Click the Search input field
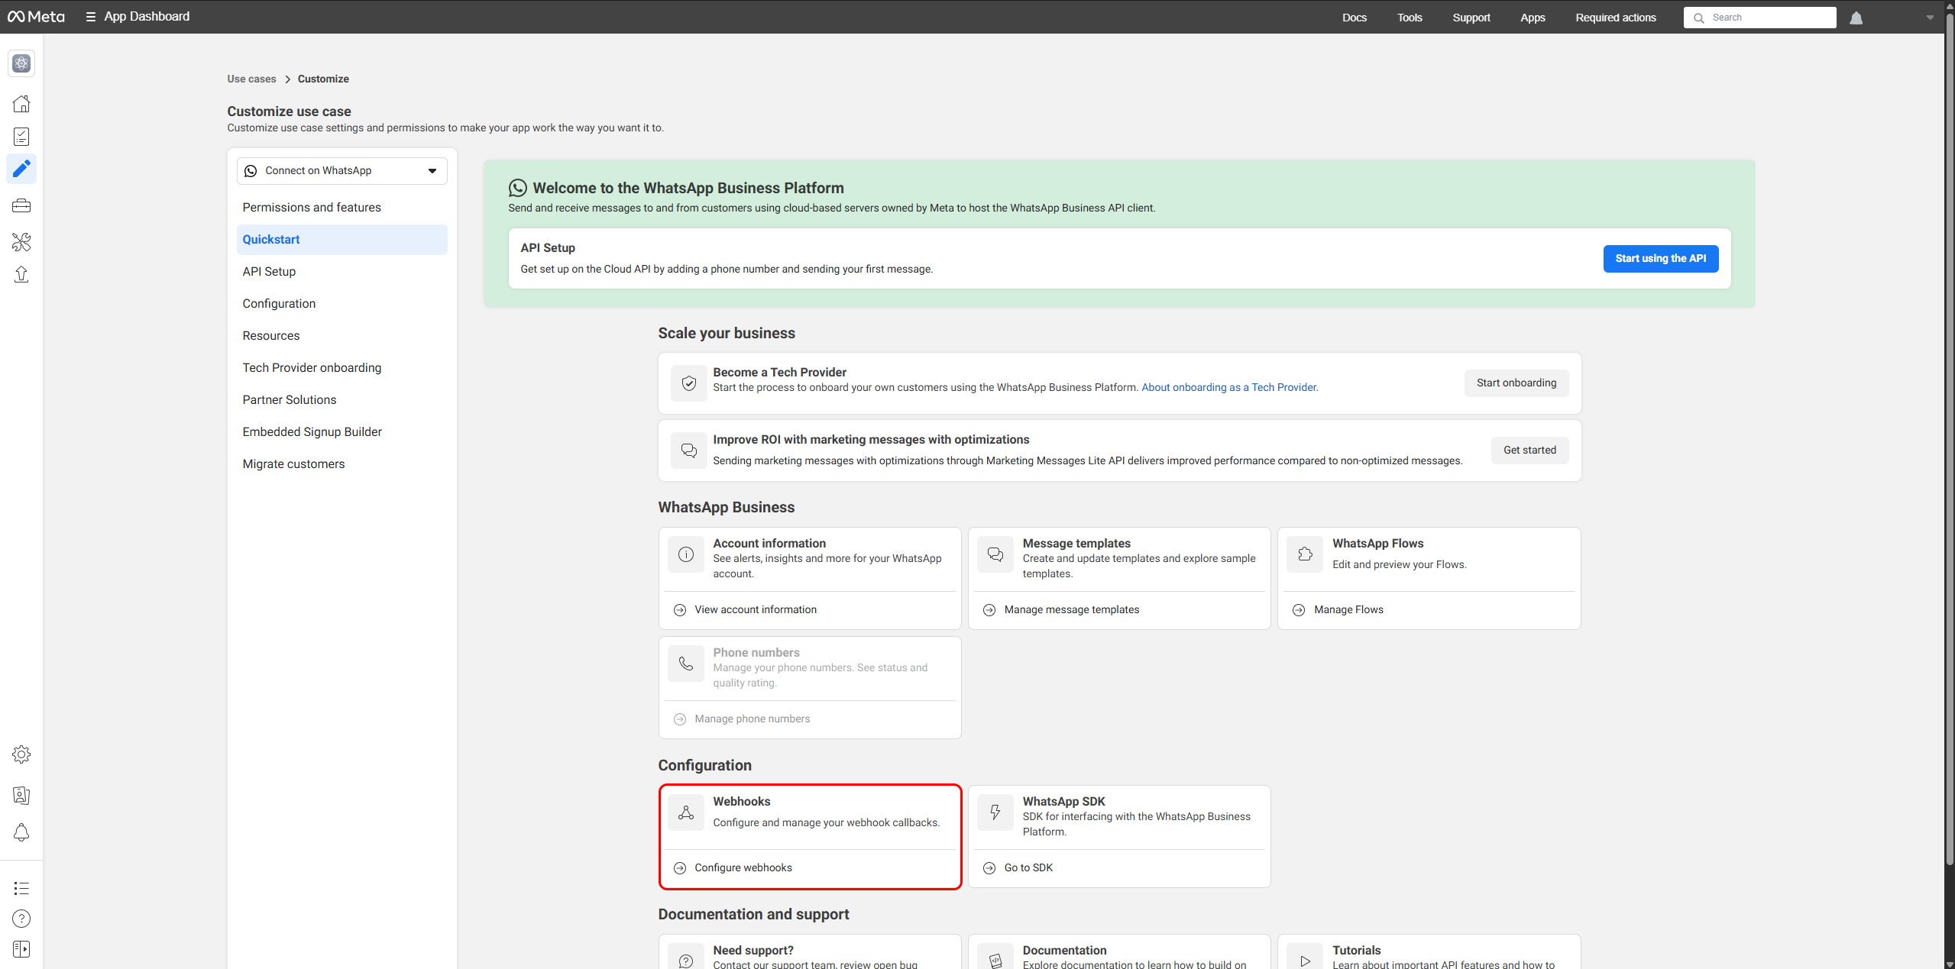This screenshot has height=969, width=1955. point(1759,18)
